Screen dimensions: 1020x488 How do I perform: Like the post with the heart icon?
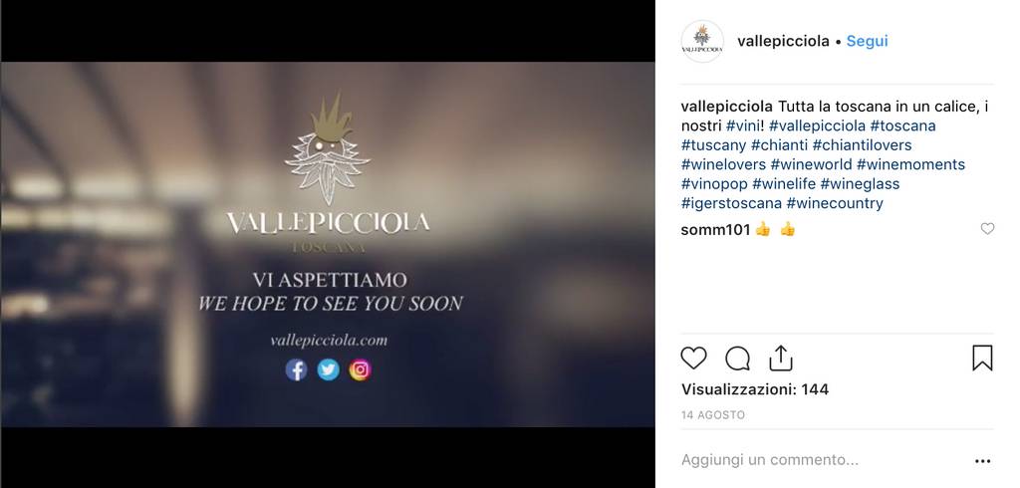(693, 358)
